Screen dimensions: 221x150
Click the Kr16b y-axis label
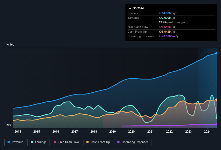[x=10, y=44]
